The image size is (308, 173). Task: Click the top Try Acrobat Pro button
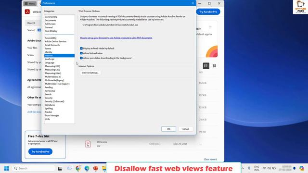click(x=208, y=12)
